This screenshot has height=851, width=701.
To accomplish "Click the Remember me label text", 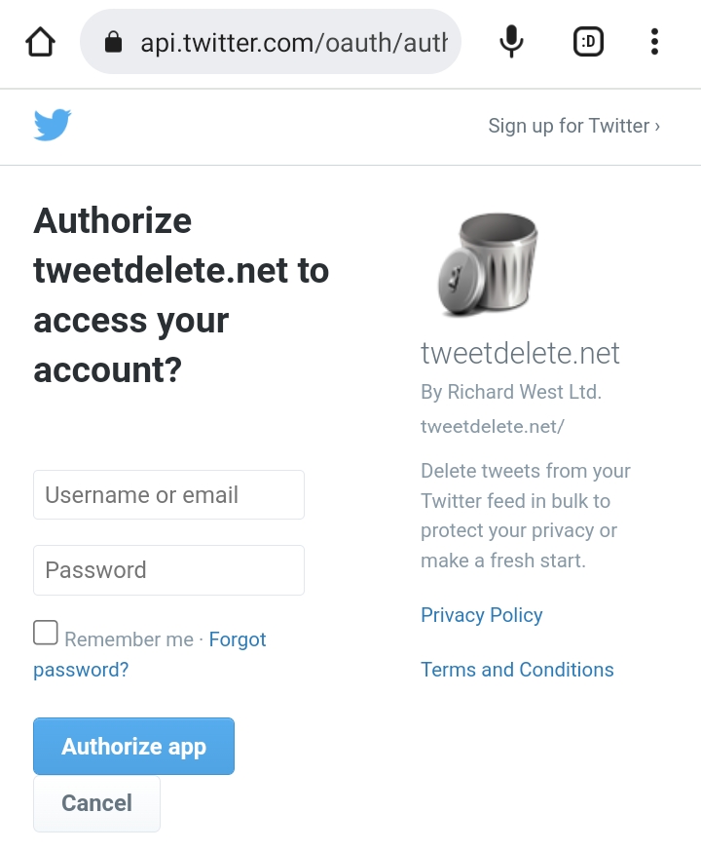I will pyautogui.click(x=129, y=639).
